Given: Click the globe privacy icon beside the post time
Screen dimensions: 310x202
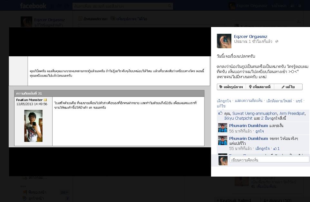Looking at the screenshot, I should (277, 41).
